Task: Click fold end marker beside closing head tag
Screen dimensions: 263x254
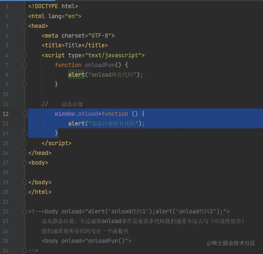Action: 25,153
